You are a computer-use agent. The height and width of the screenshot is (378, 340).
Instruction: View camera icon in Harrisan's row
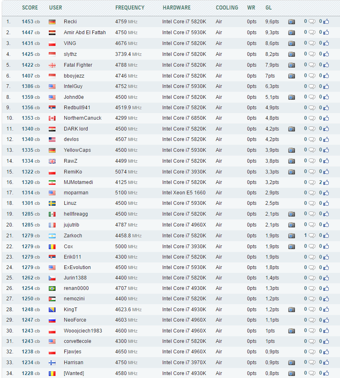[292, 363]
